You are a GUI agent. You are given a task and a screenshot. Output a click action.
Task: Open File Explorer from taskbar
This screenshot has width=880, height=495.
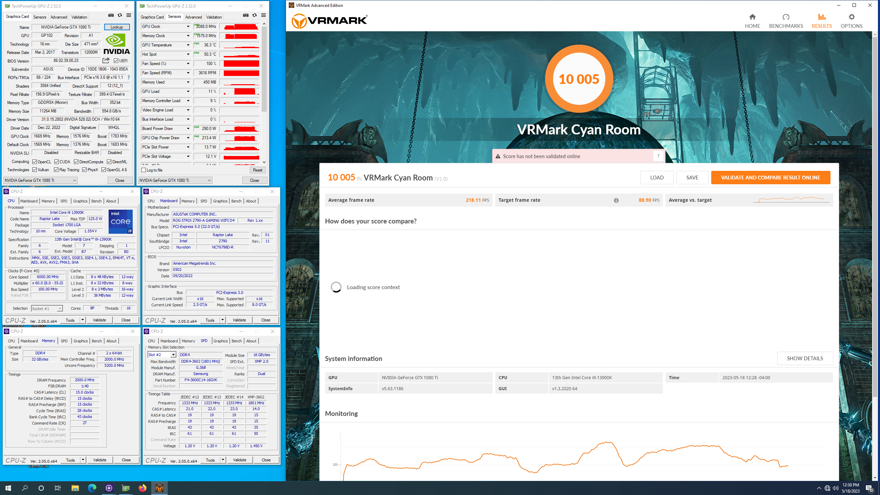[75, 488]
